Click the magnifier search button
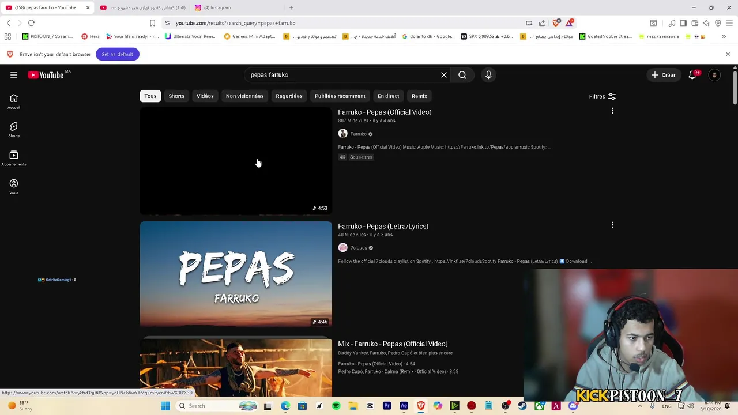Image resolution: width=738 pixels, height=415 pixels. (x=462, y=75)
